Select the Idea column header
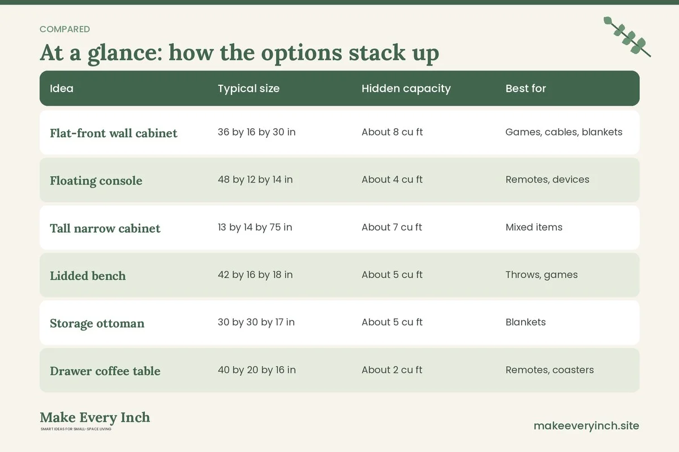 (62, 88)
